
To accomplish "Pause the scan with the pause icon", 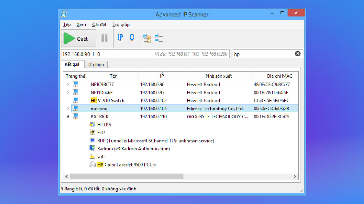I will [x=104, y=38].
